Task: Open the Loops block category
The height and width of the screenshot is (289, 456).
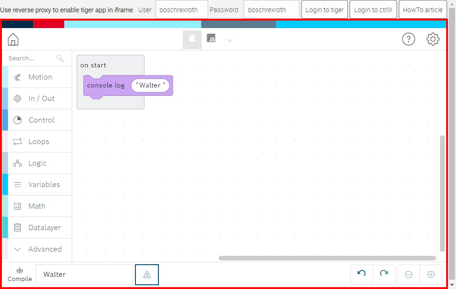Action: pyautogui.click(x=37, y=142)
